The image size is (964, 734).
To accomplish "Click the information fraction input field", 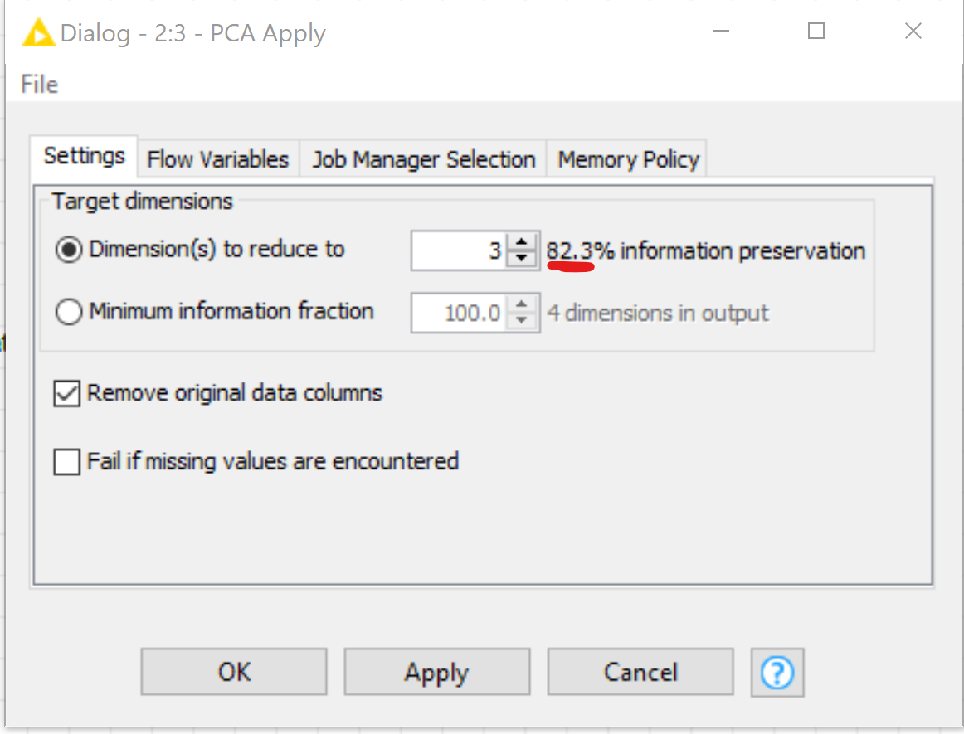I will 459,313.
